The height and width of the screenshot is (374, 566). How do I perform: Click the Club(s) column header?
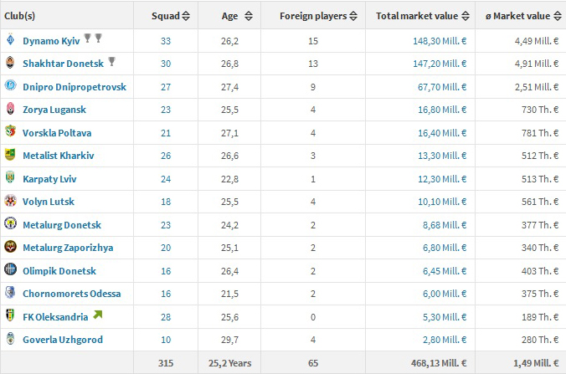click(20, 16)
